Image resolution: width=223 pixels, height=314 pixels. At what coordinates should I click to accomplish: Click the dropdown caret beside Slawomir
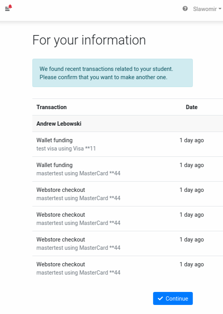(220, 9)
